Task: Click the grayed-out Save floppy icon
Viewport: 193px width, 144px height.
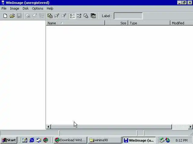Action: click(x=19, y=16)
